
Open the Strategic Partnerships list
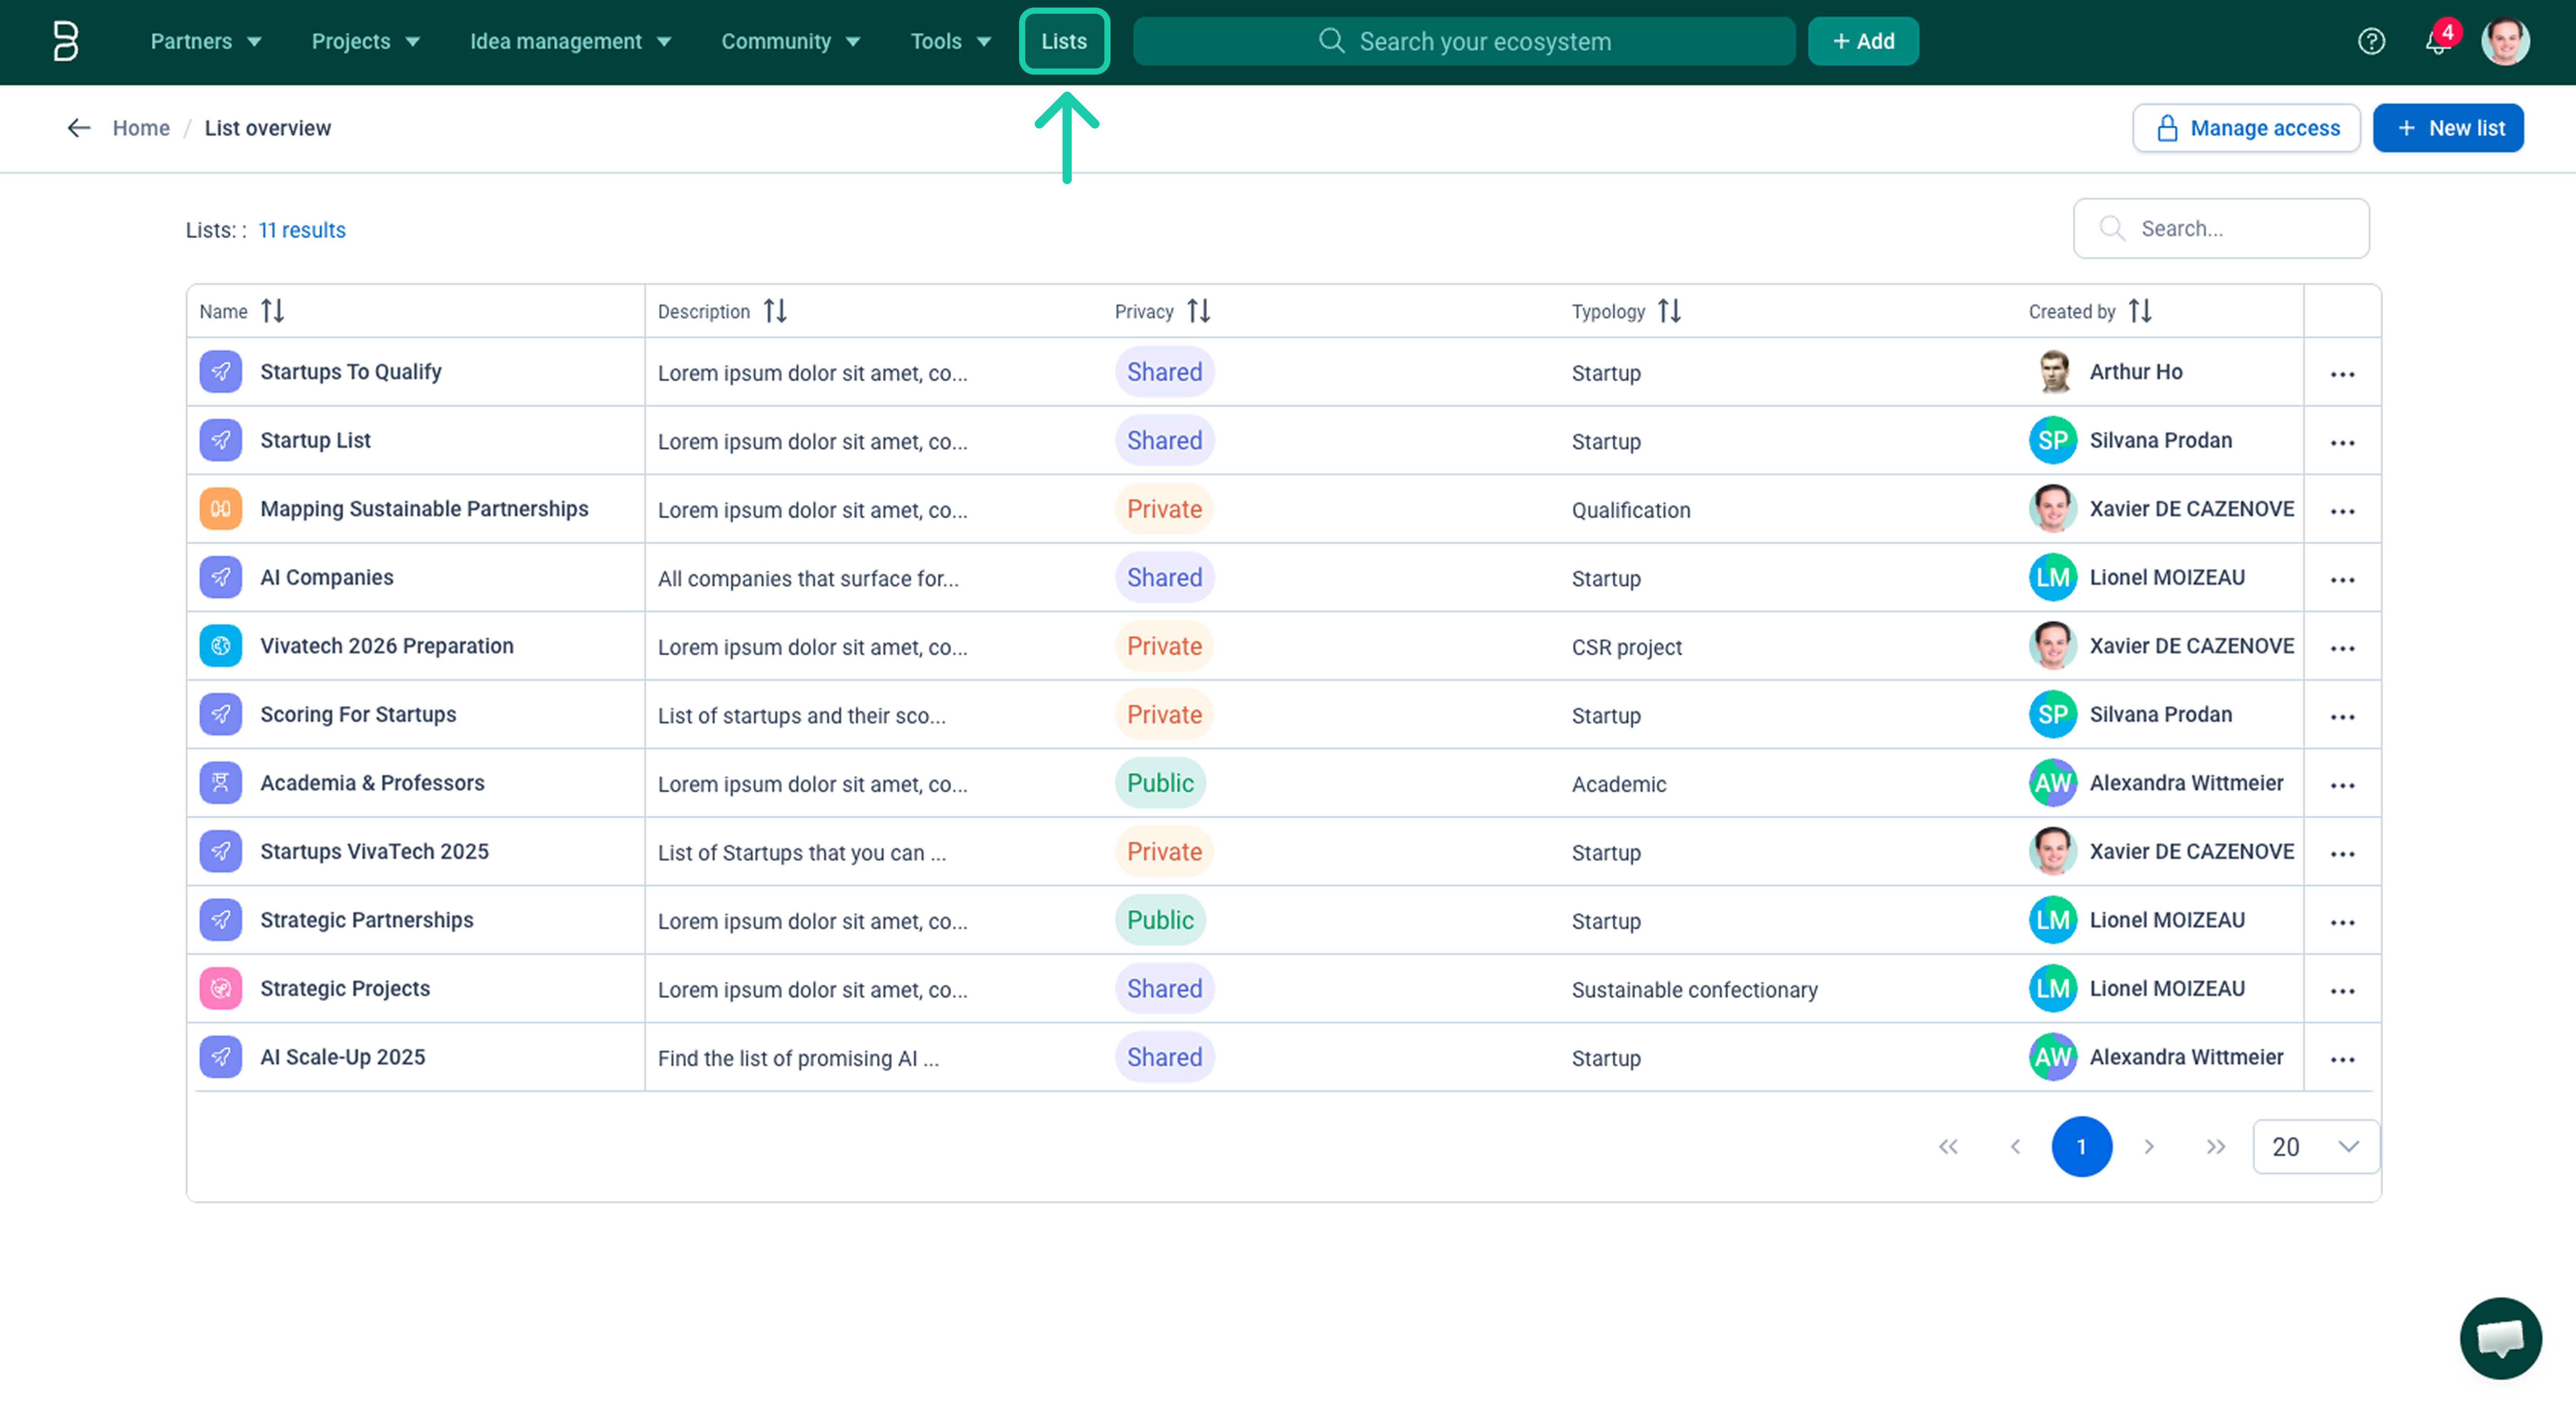point(367,920)
